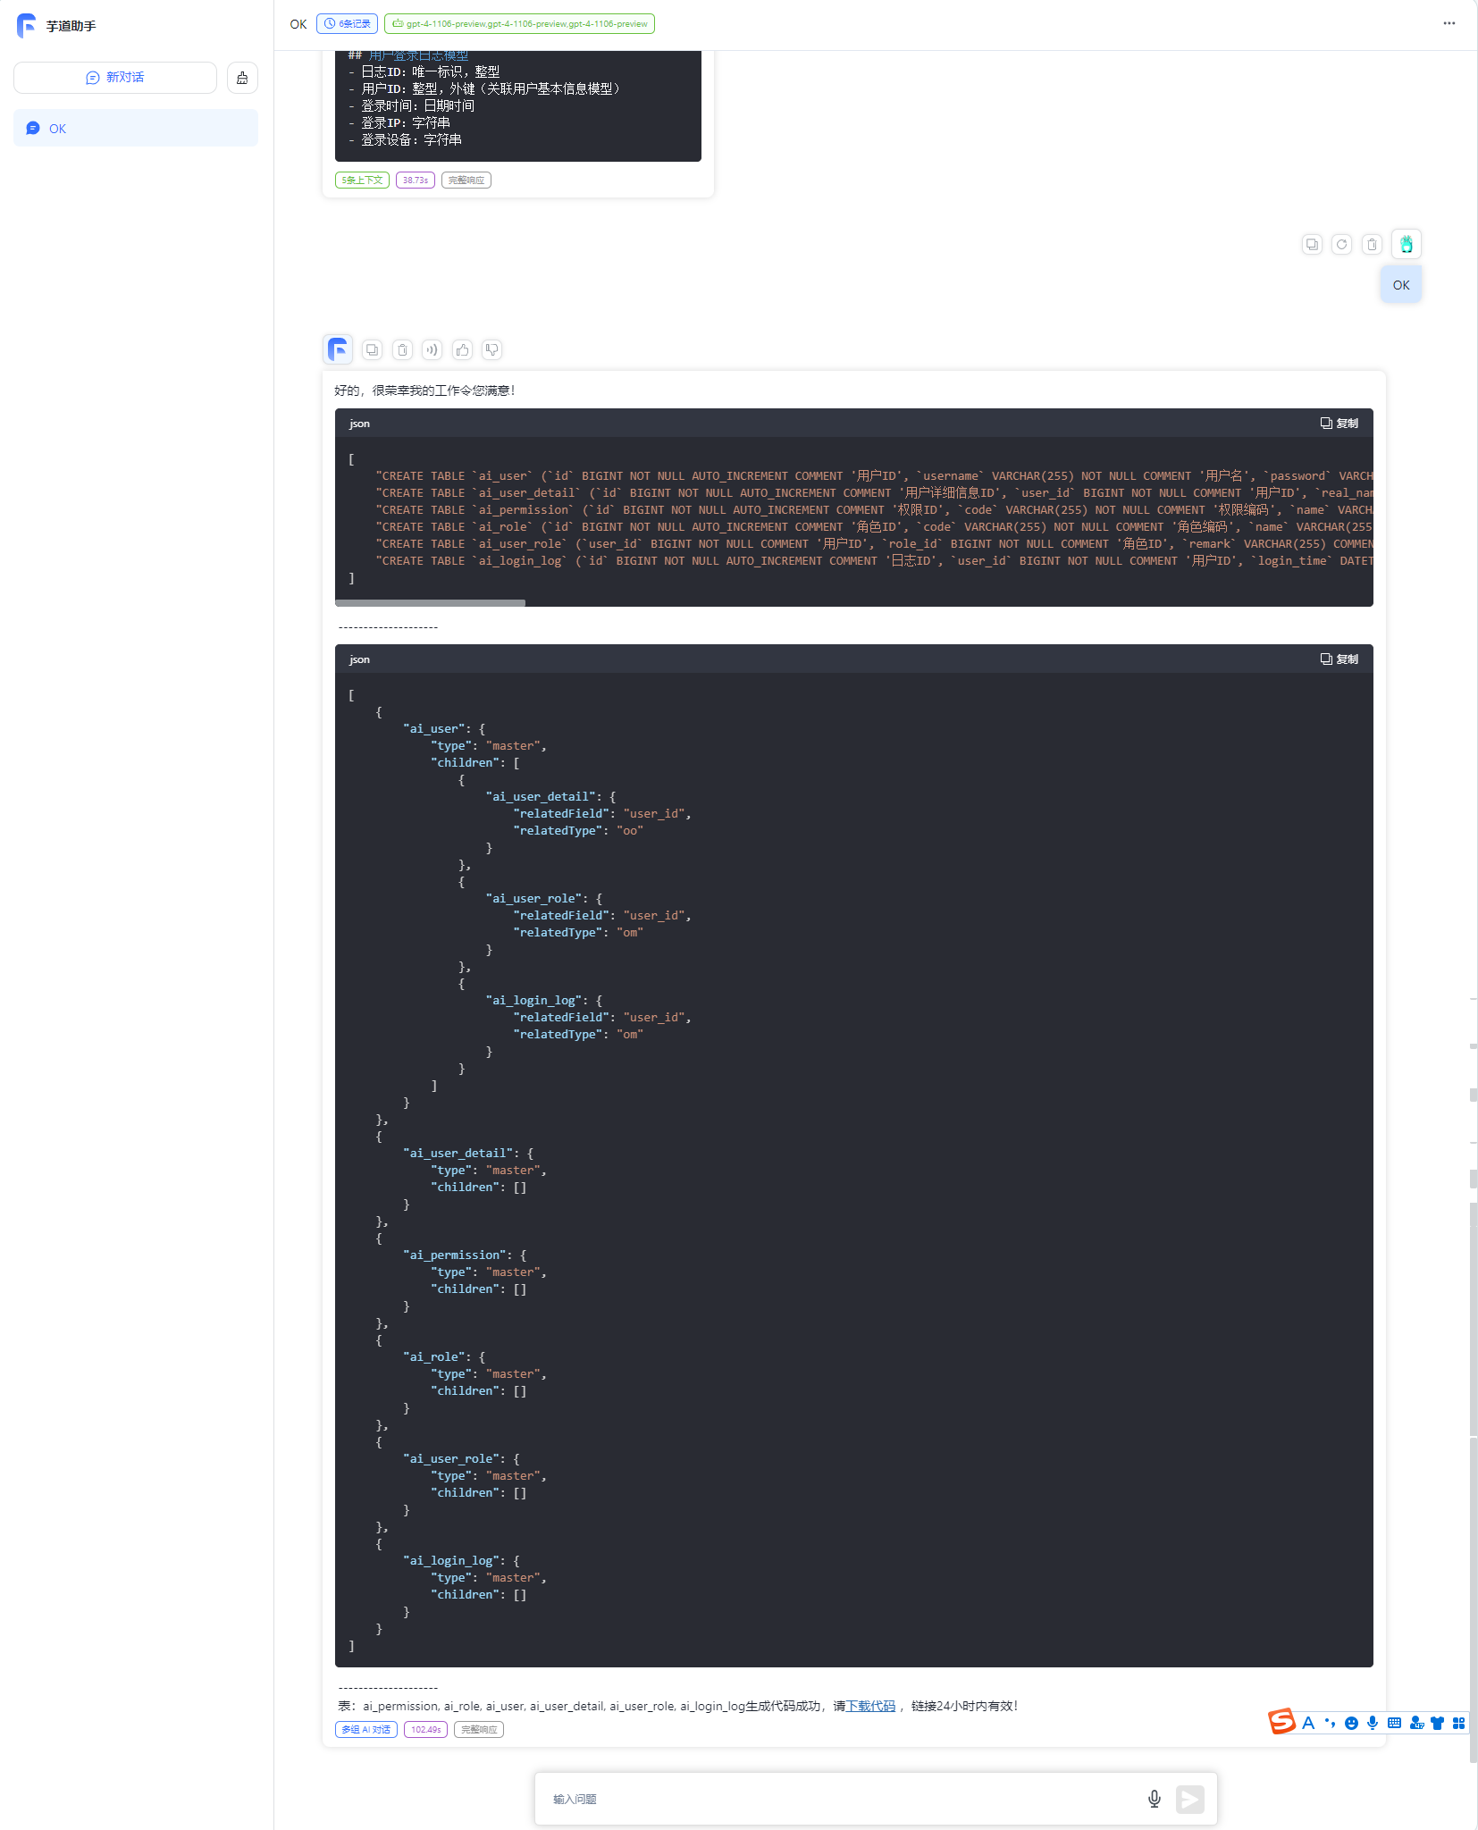Image resolution: width=1478 pixels, height=1830 pixels.
Task: Click the Sogou S logo on IME bar
Action: [1282, 1721]
